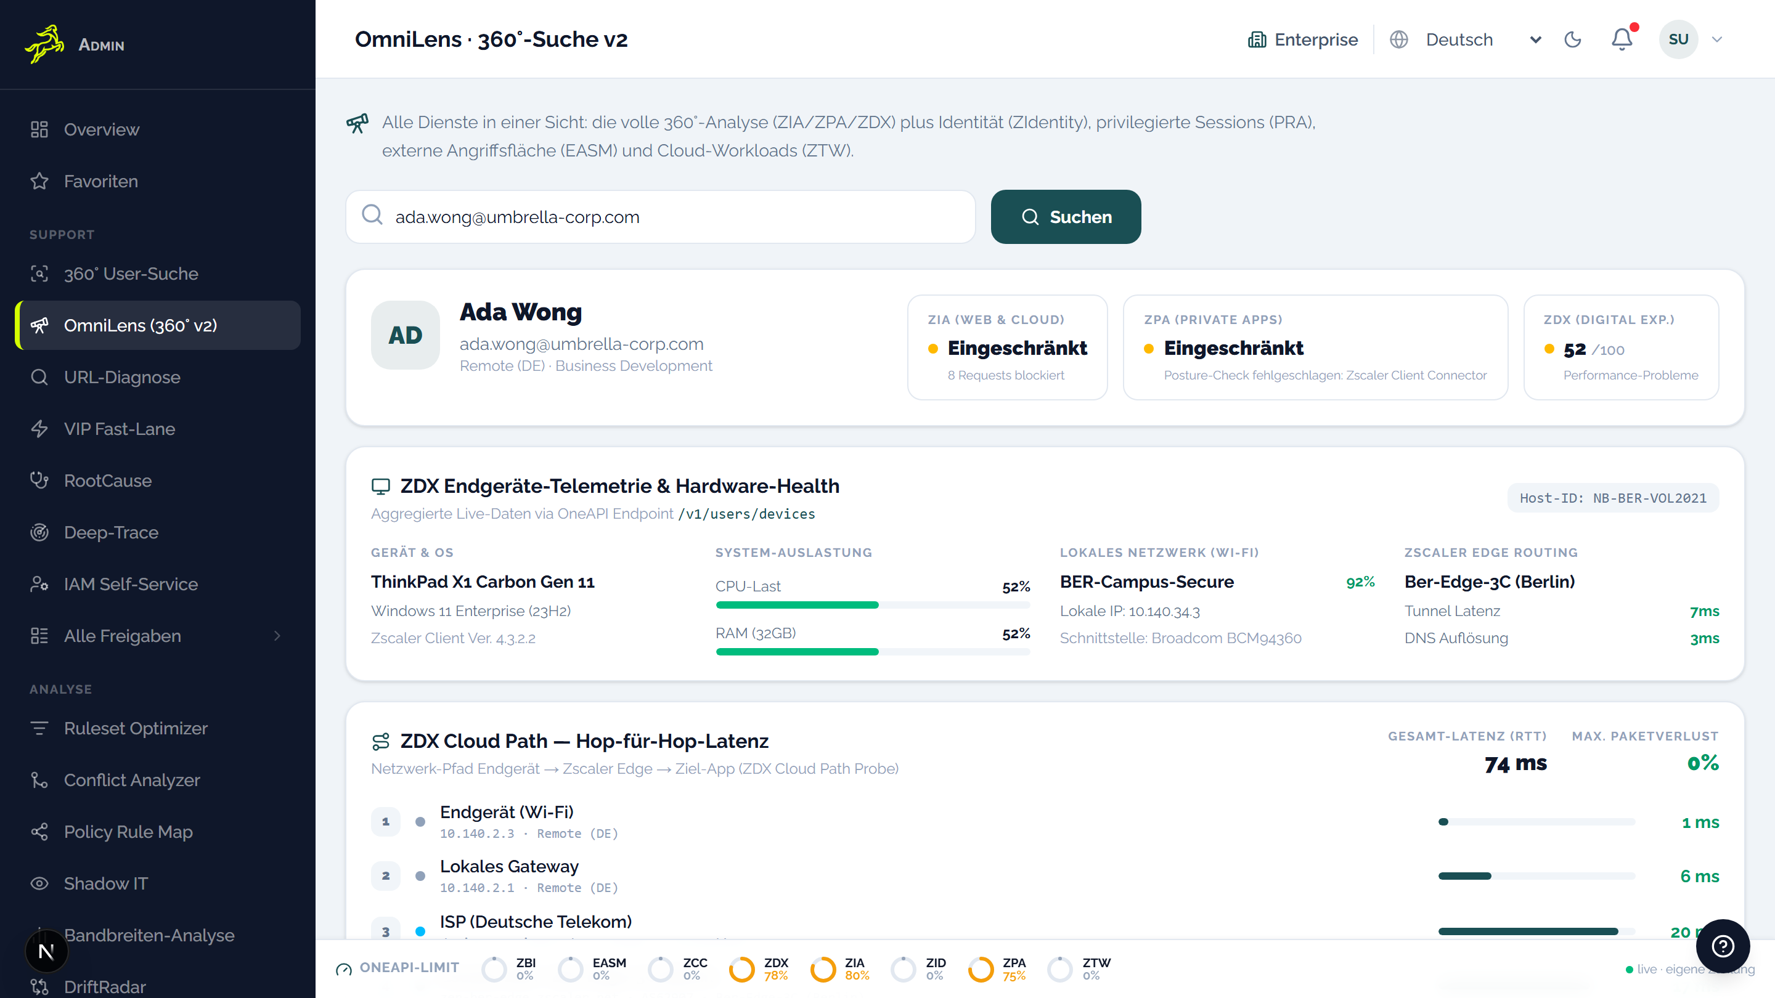Click the IAM Self-Service user-gear icon
Image resolution: width=1775 pixels, height=998 pixels.
click(x=39, y=583)
